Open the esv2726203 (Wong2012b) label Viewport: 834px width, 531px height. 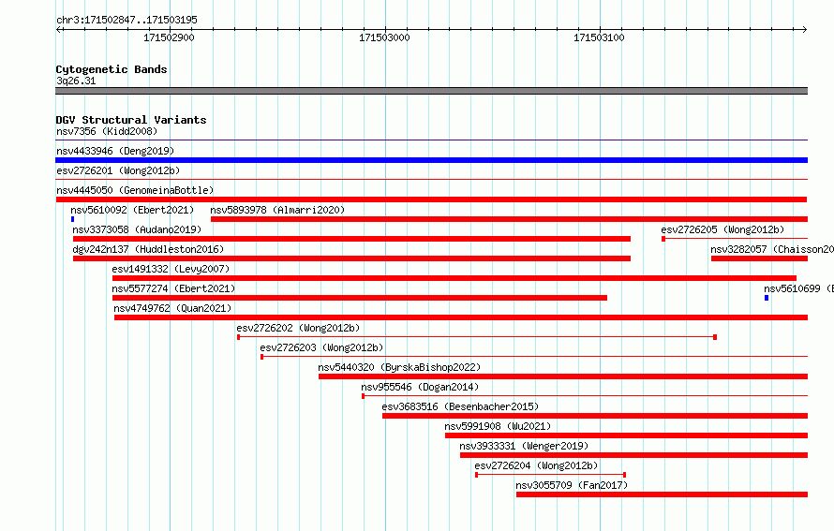coord(321,347)
